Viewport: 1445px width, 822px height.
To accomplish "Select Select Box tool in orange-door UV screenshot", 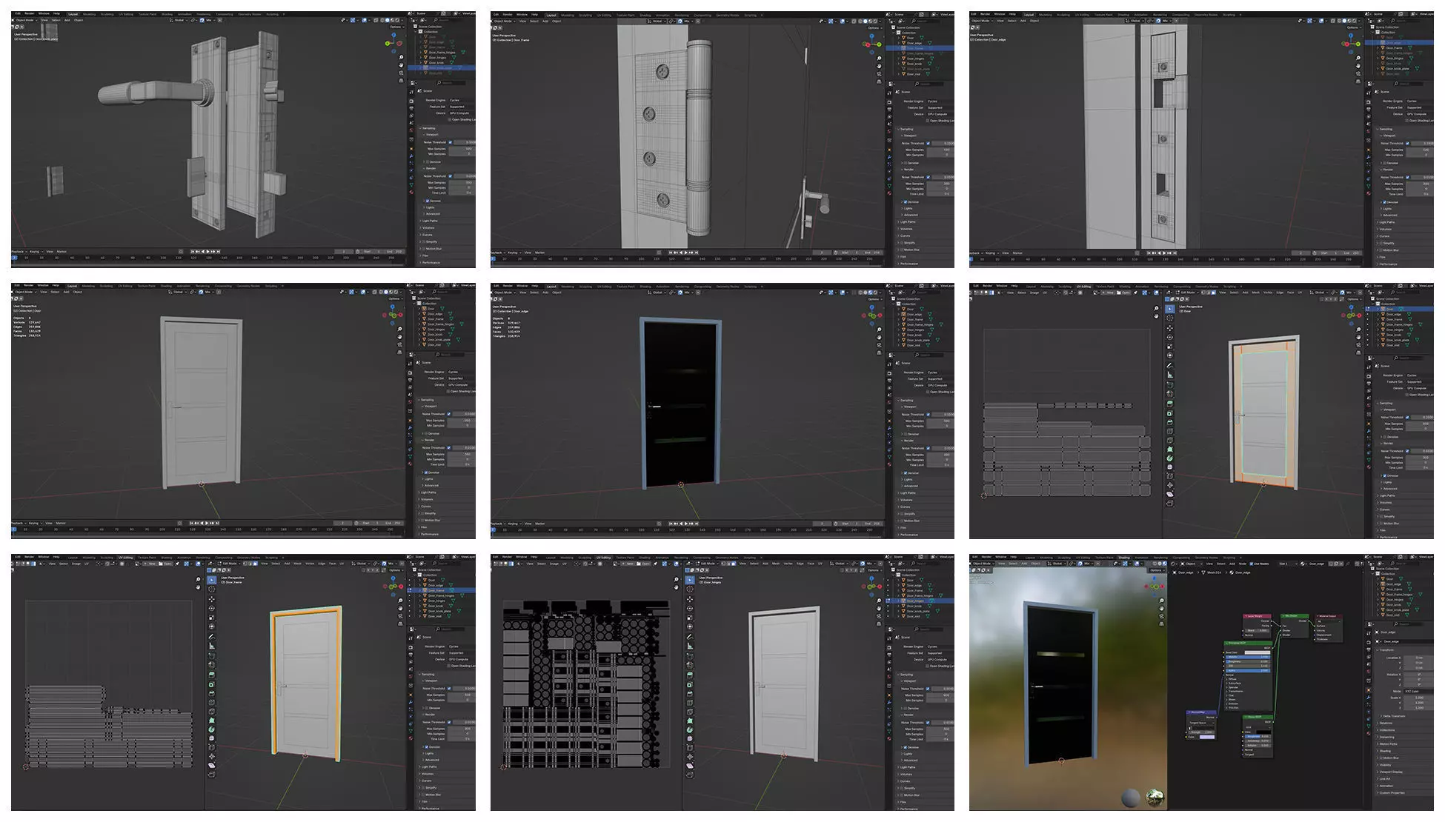I will coord(1170,309).
